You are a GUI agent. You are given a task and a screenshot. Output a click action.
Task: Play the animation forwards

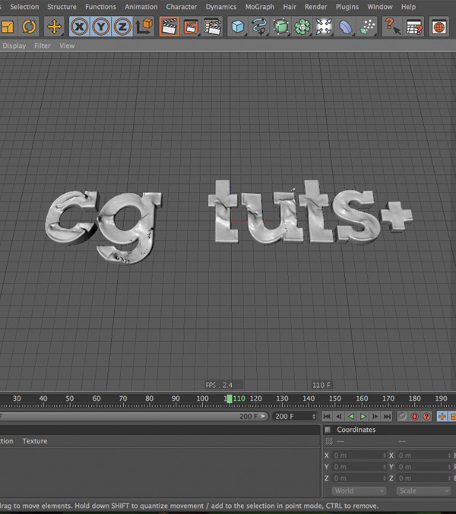363,417
